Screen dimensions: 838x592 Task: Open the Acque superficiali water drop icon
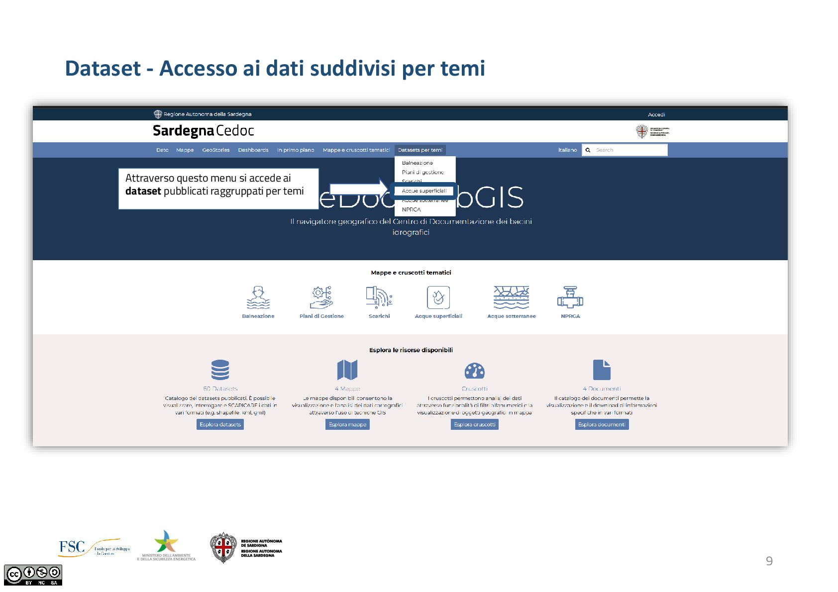pyautogui.click(x=438, y=297)
